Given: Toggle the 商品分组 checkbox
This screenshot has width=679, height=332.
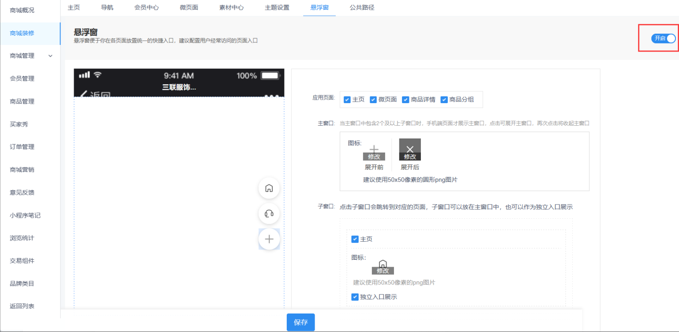Looking at the screenshot, I should point(444,100).
